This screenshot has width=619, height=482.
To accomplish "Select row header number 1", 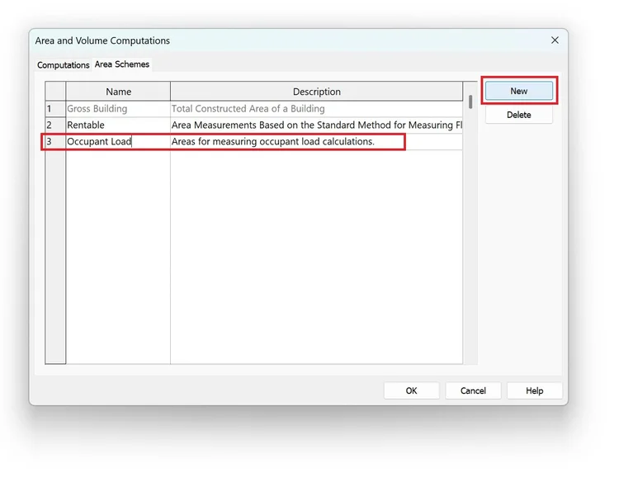I will [x=55, y=109].
